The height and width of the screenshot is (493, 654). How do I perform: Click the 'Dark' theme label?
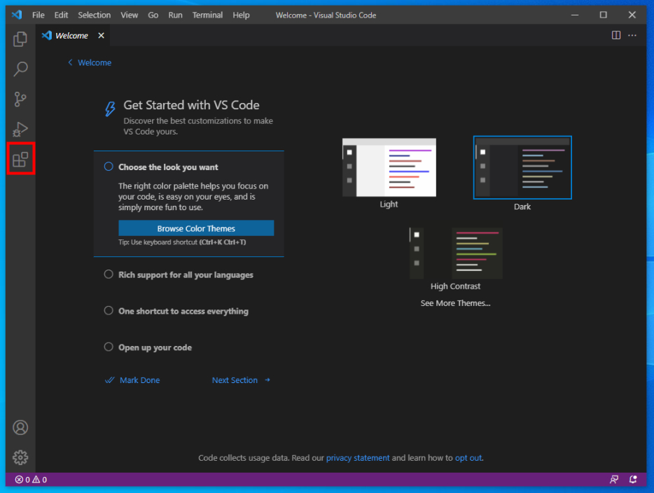(522, 207)
